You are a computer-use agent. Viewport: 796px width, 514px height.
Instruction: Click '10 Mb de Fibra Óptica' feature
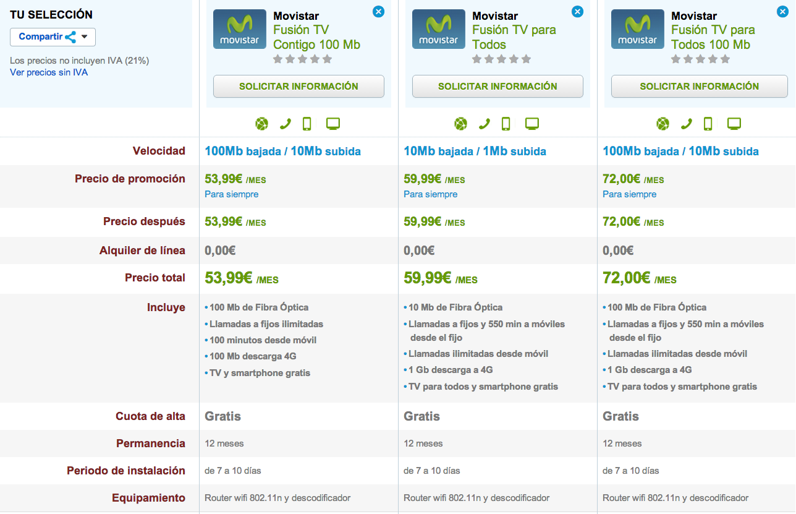(455, 307)
